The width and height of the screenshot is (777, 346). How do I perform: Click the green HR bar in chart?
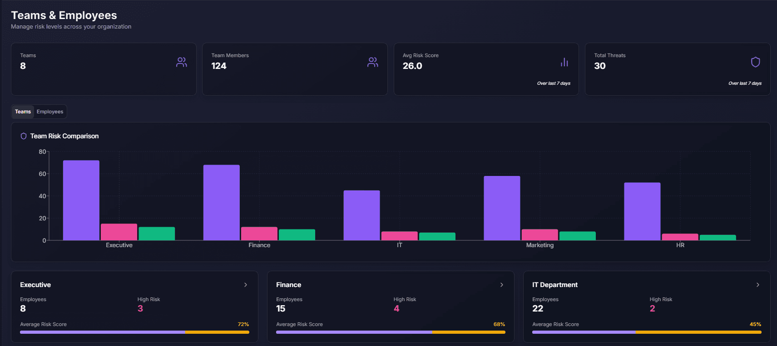[x=718, y=238]
